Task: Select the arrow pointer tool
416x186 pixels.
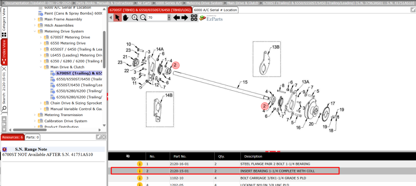Action: point(118,18)
